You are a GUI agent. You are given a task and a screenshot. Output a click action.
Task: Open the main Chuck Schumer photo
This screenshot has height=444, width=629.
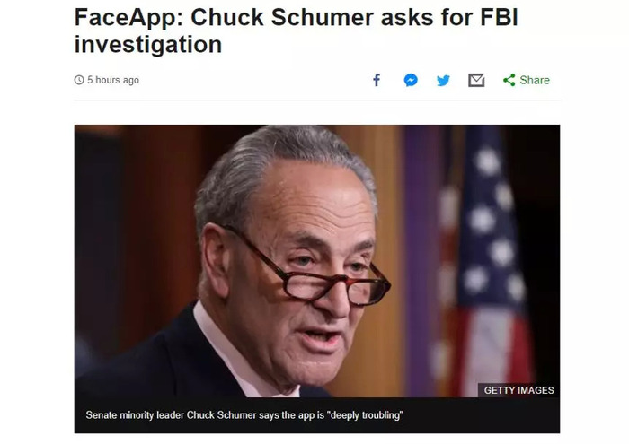(x=317, y=261)
